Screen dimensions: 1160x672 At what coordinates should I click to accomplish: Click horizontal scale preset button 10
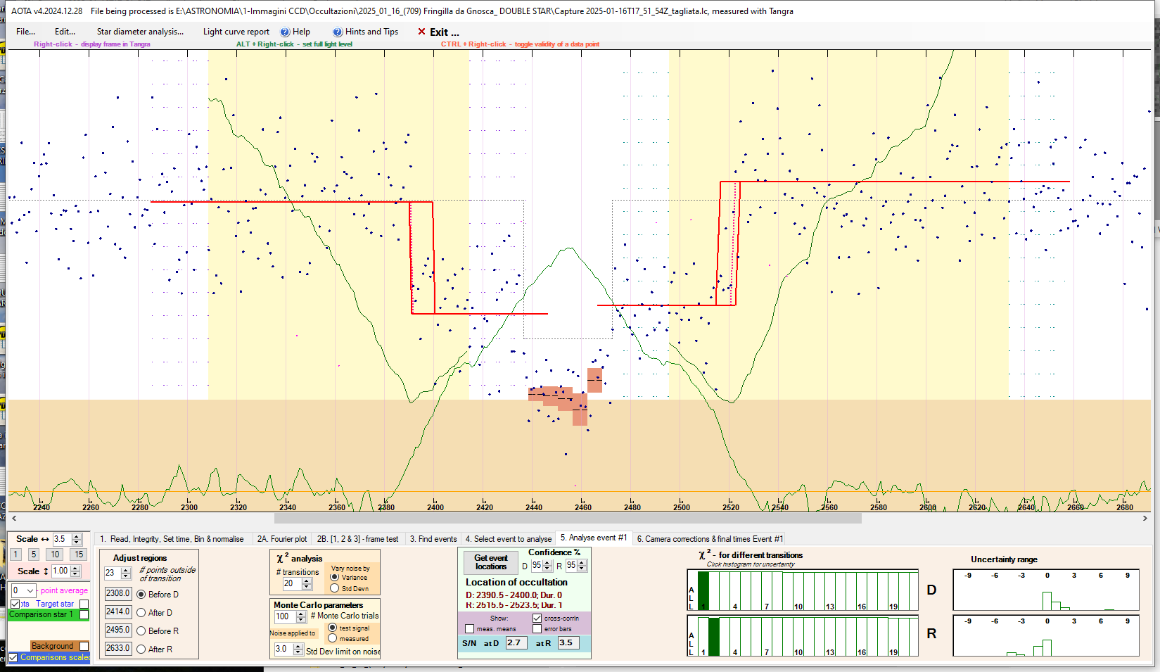[x=55, y=554]
